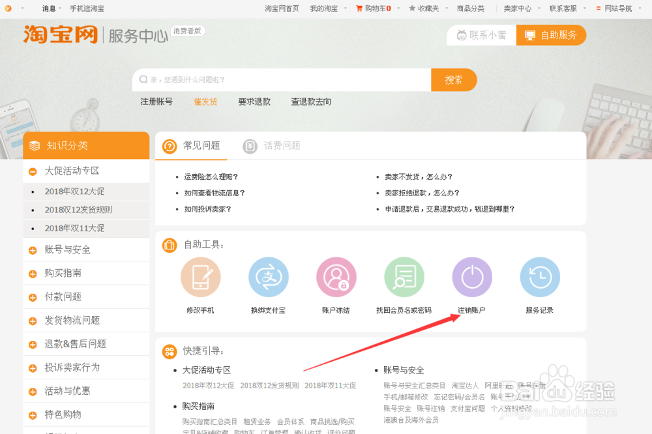Select the 注销账户 (cancel account) tool icon
Image resolution: width=652 pixels, height=434 pixels.
pos(472,276)
